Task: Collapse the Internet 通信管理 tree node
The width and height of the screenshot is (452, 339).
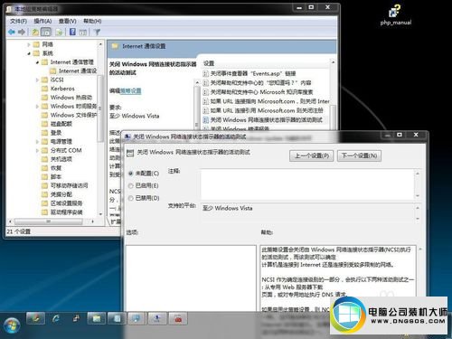Action: 37,62
